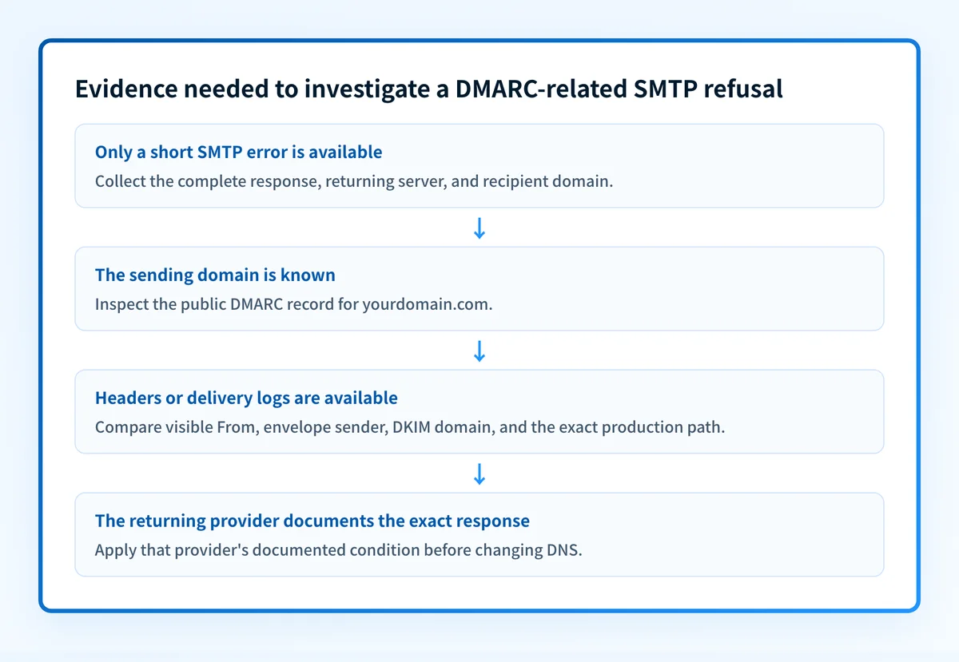Select the heading 'Headers or delivery logs are available'
959x662 pixels.
tap(246, 398)
